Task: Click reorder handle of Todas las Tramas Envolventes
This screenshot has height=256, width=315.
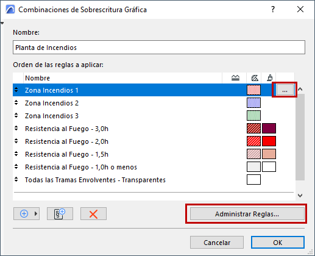Action: click(x=16, y=179)
